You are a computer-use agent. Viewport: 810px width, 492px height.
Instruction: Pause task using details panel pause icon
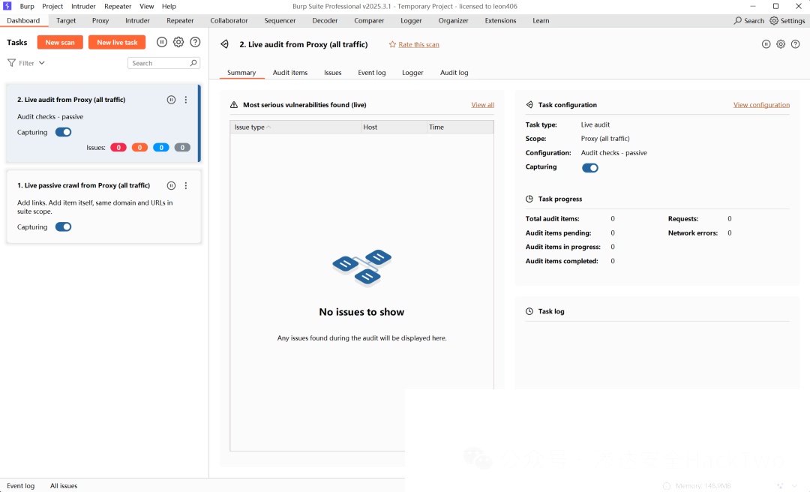(766, 44)
